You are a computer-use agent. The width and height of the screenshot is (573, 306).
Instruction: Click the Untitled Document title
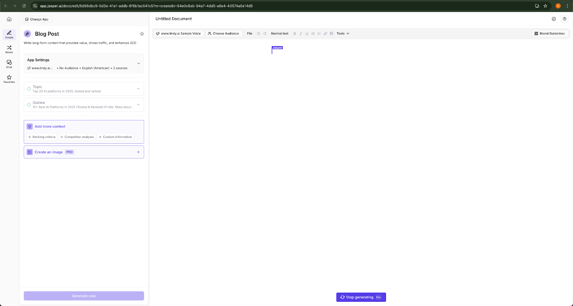coord(174,19)
